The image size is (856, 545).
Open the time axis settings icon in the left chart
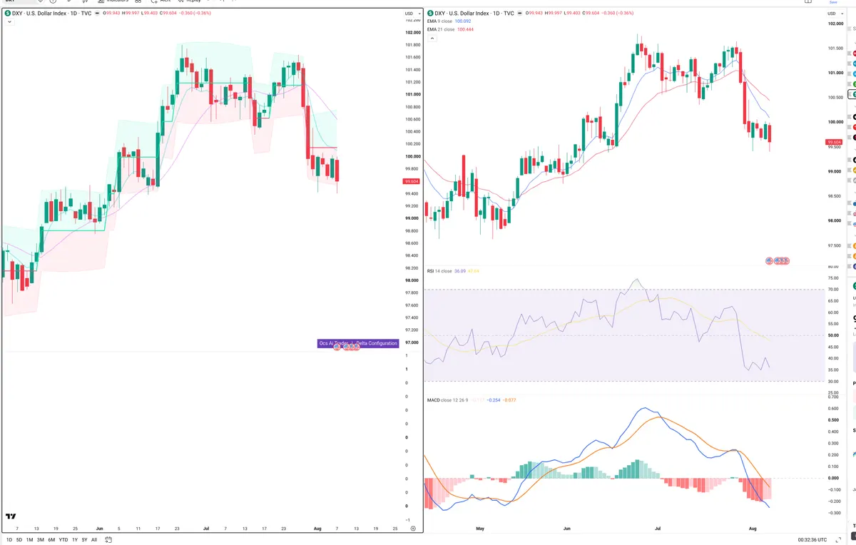(x=413, y=529)
